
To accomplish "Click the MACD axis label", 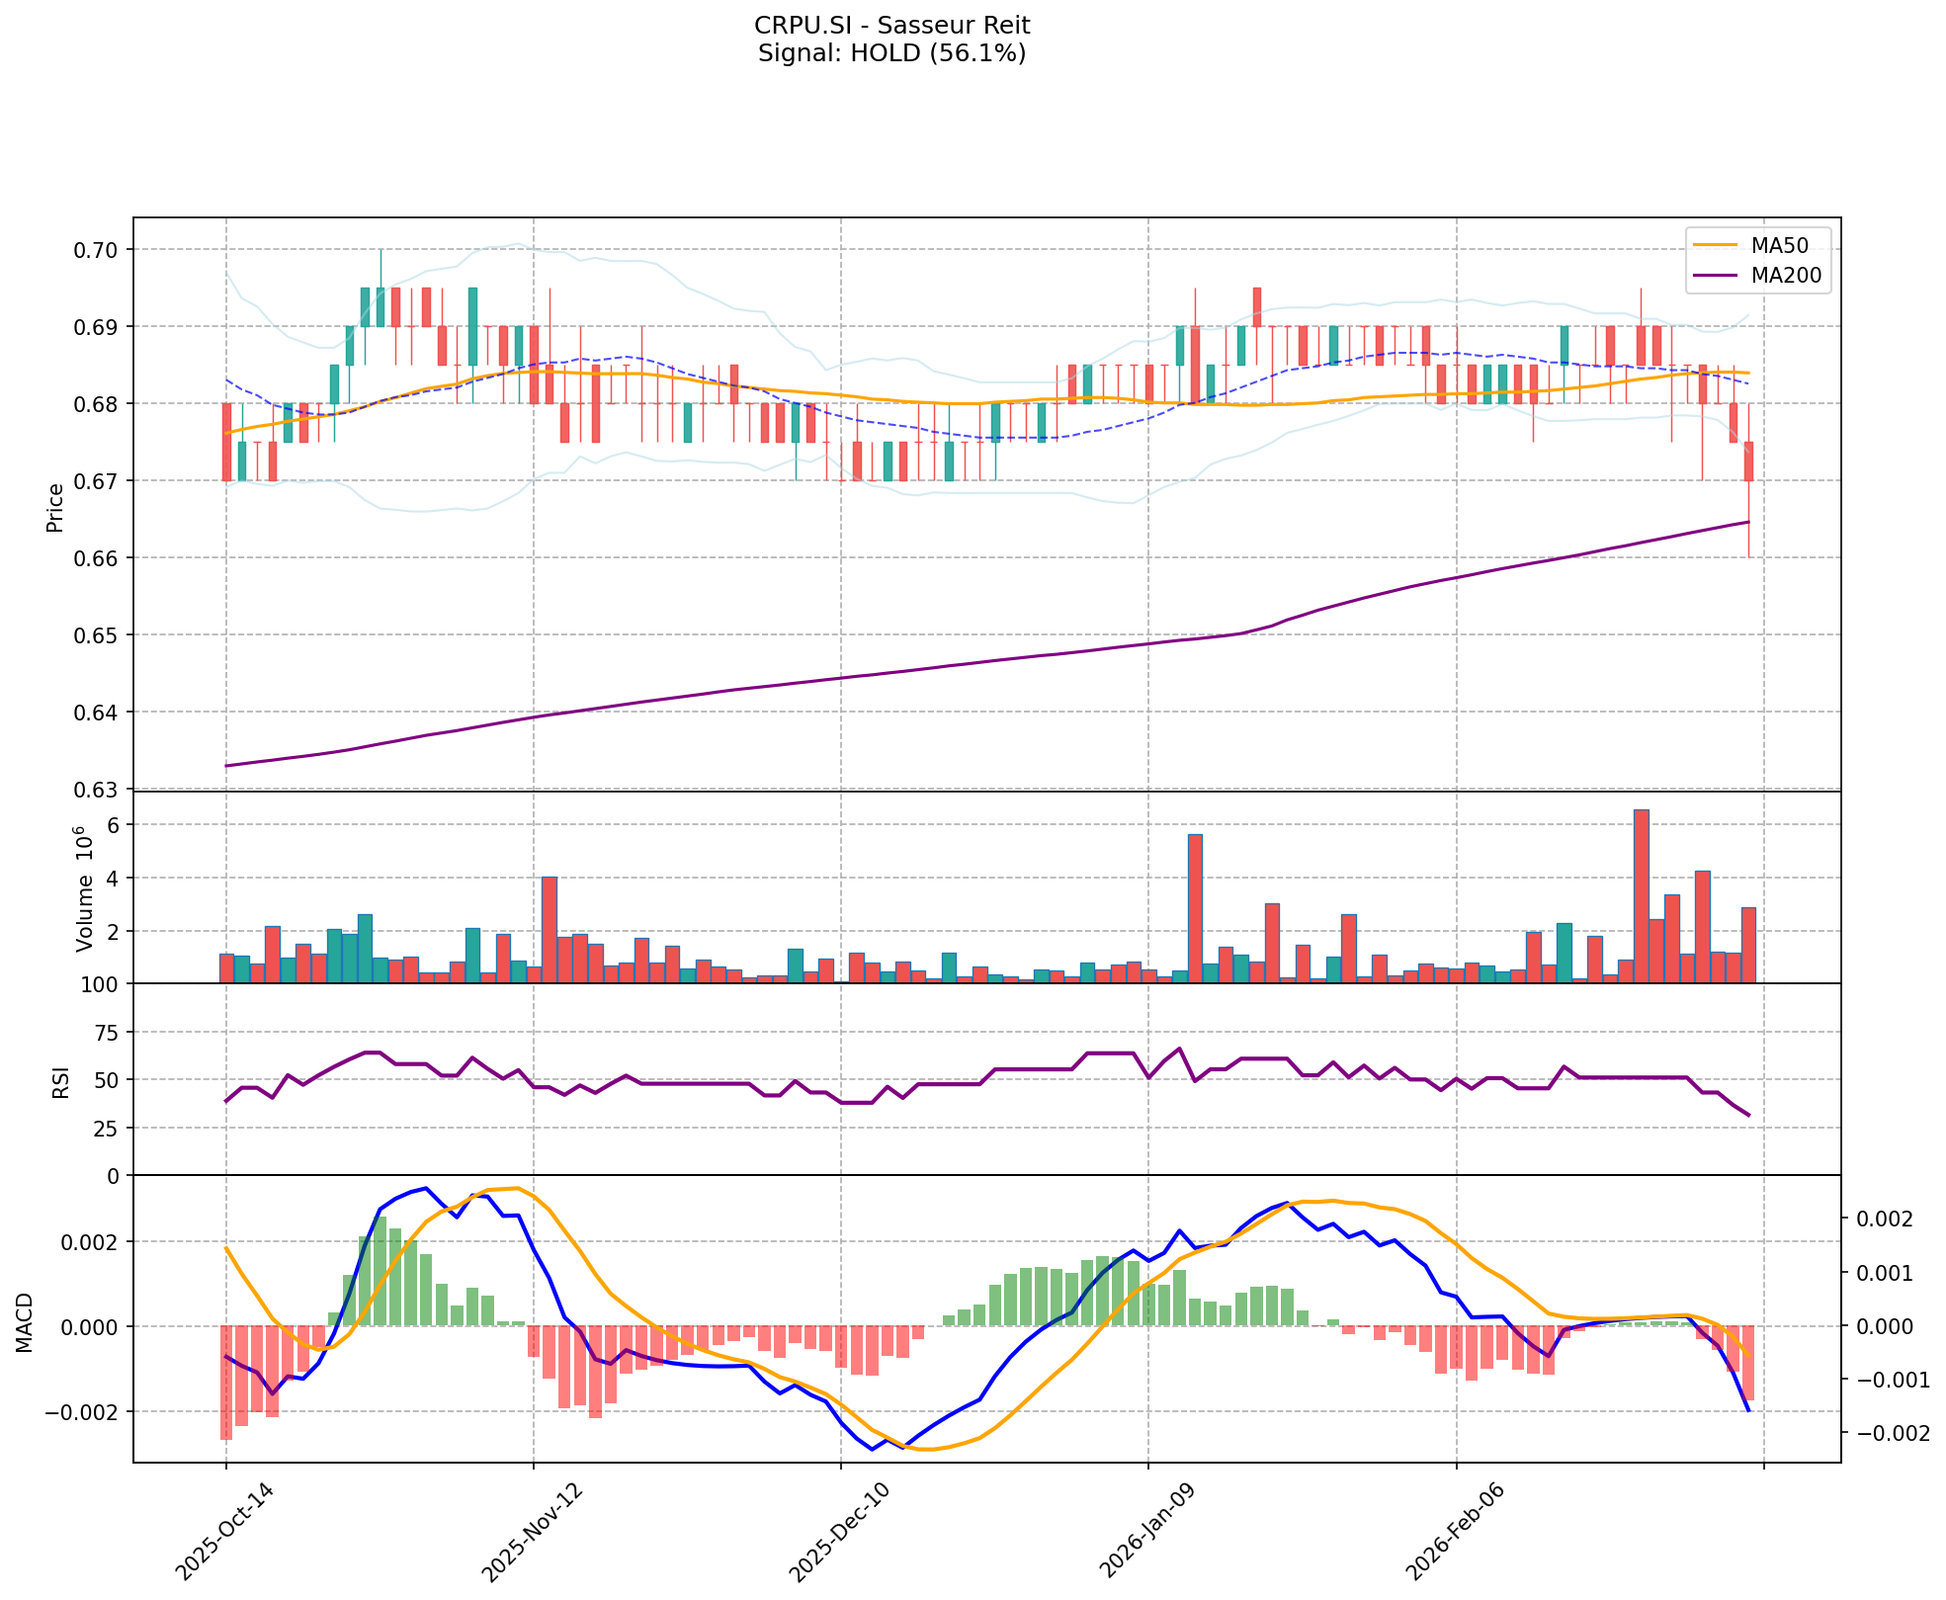I will pyautogui.click(x=25, y=1322).
